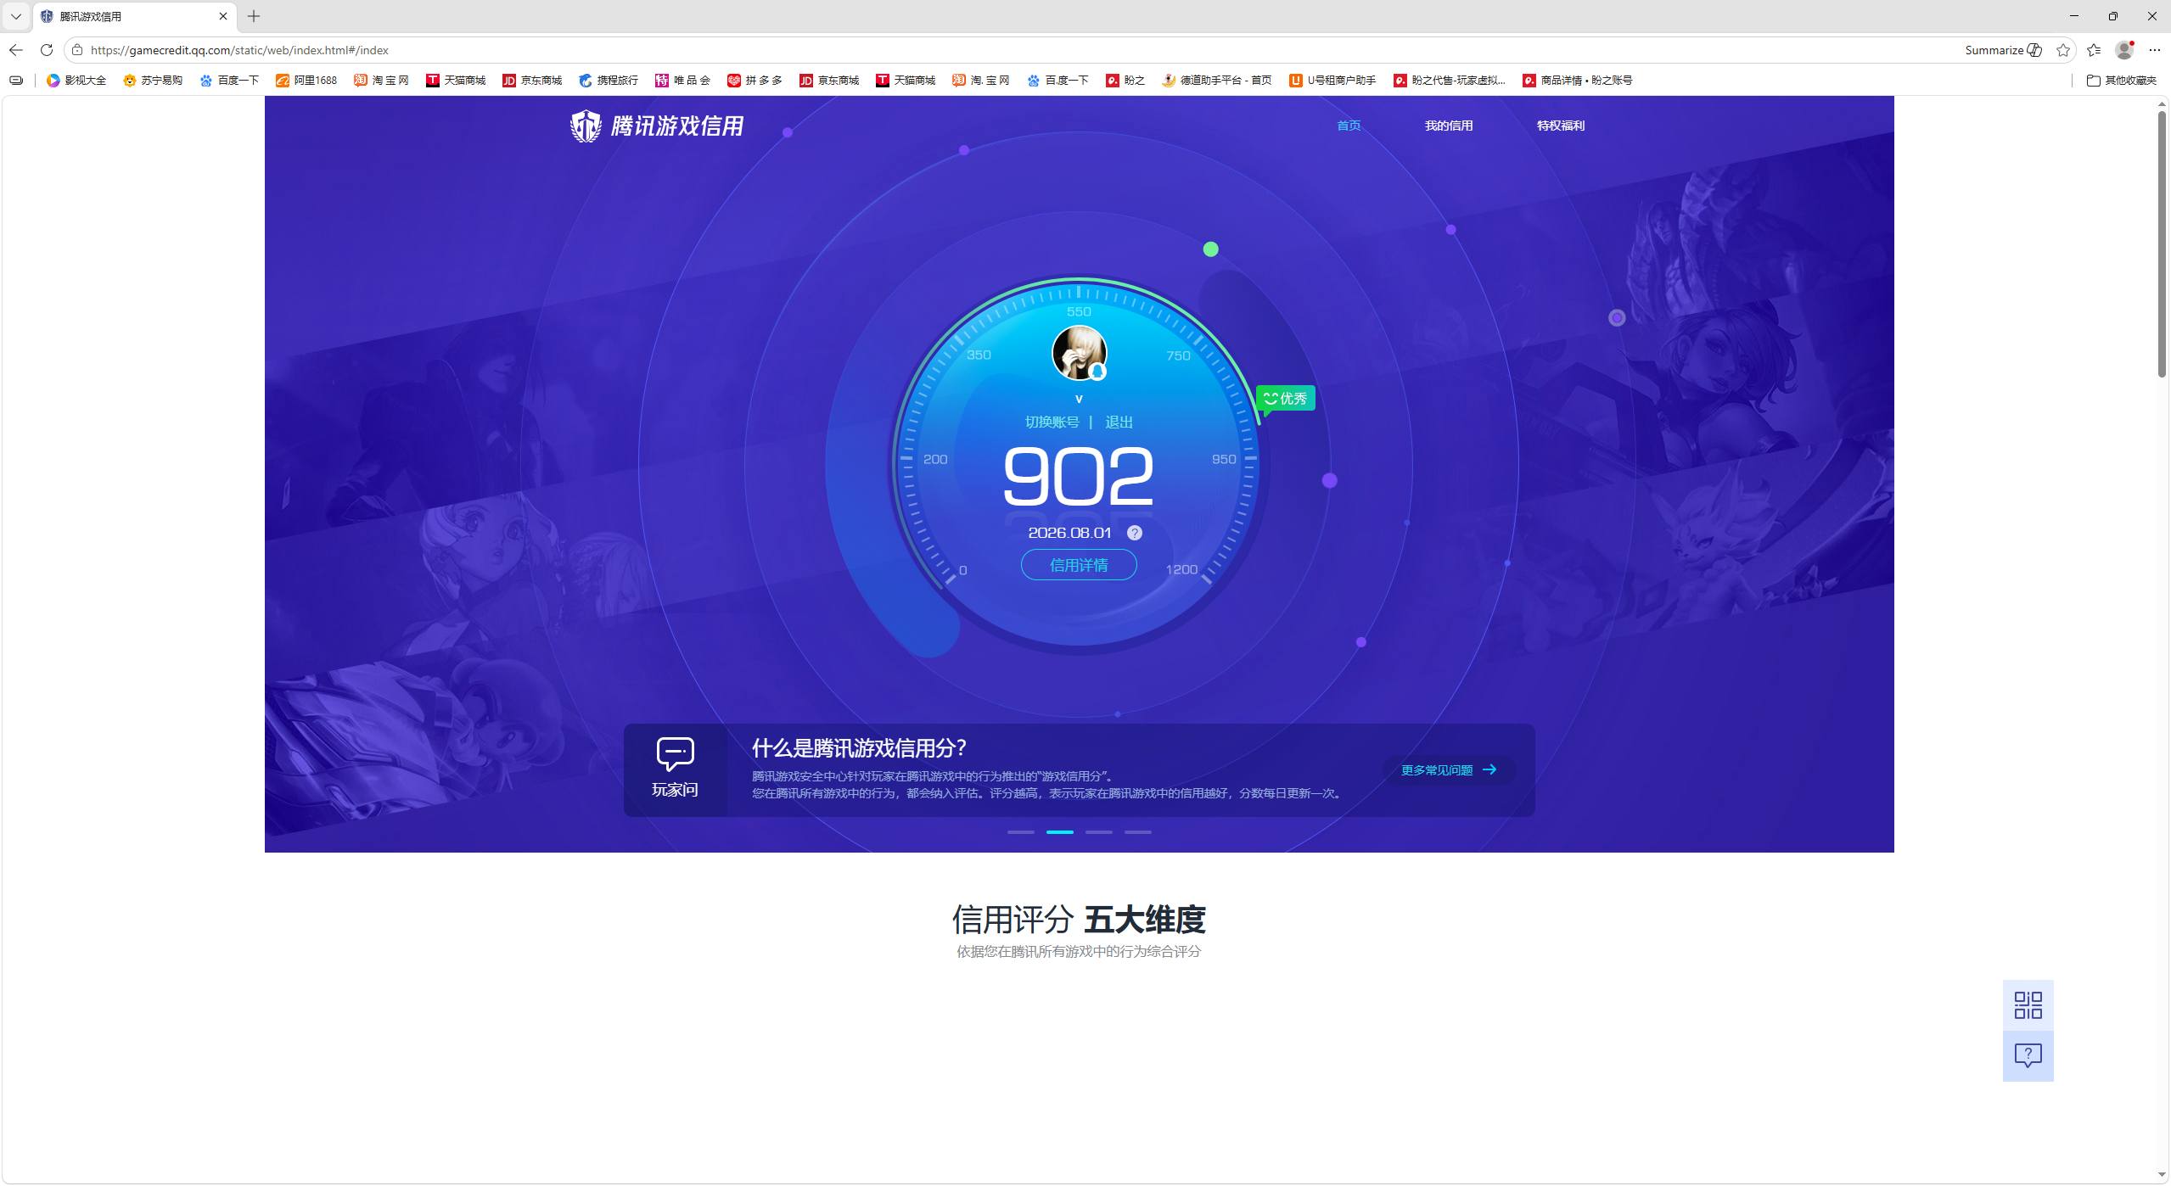
Task: Open the U号租商户助手 bookmark
Action: [1332, 81]
